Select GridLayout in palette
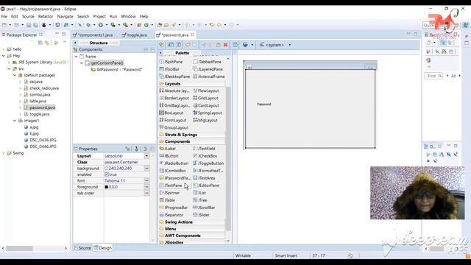 tap(206, 98)
